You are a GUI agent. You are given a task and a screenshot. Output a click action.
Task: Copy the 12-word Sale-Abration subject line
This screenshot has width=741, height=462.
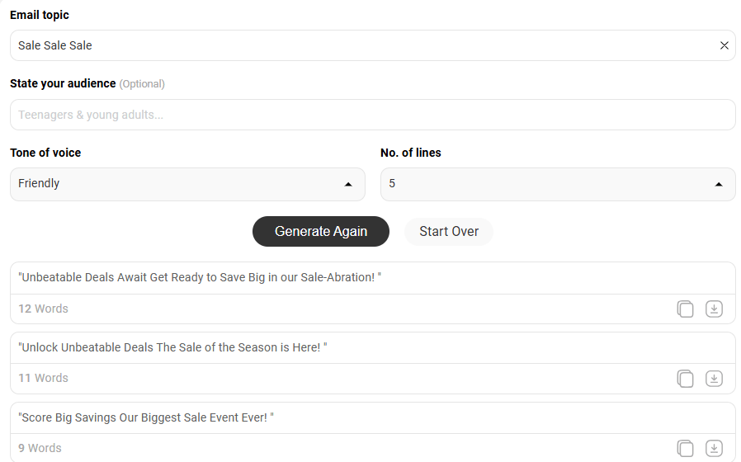click(685, 309)
